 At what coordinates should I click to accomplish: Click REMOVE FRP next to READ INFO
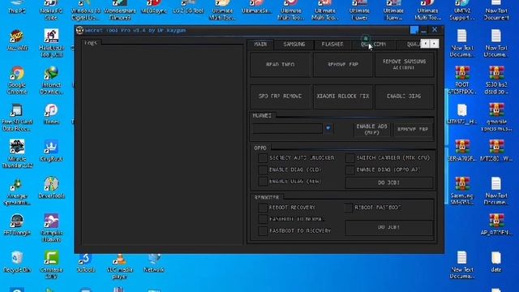[x=343, y=65]
